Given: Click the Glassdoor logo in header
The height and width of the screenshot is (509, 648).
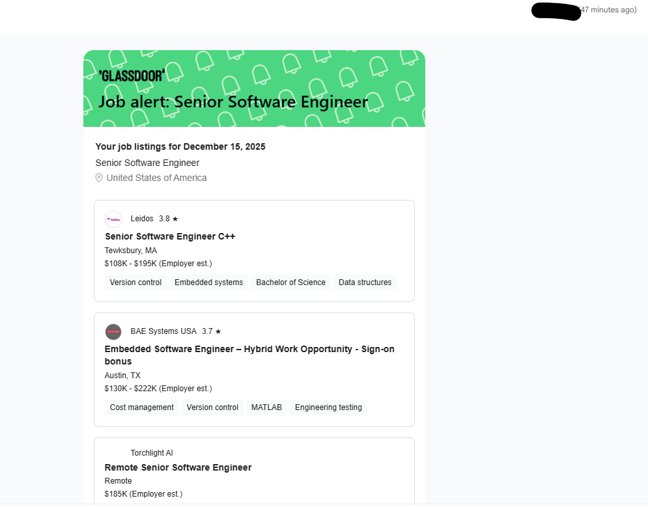Looking at the screenshot, I should (132, 75).
